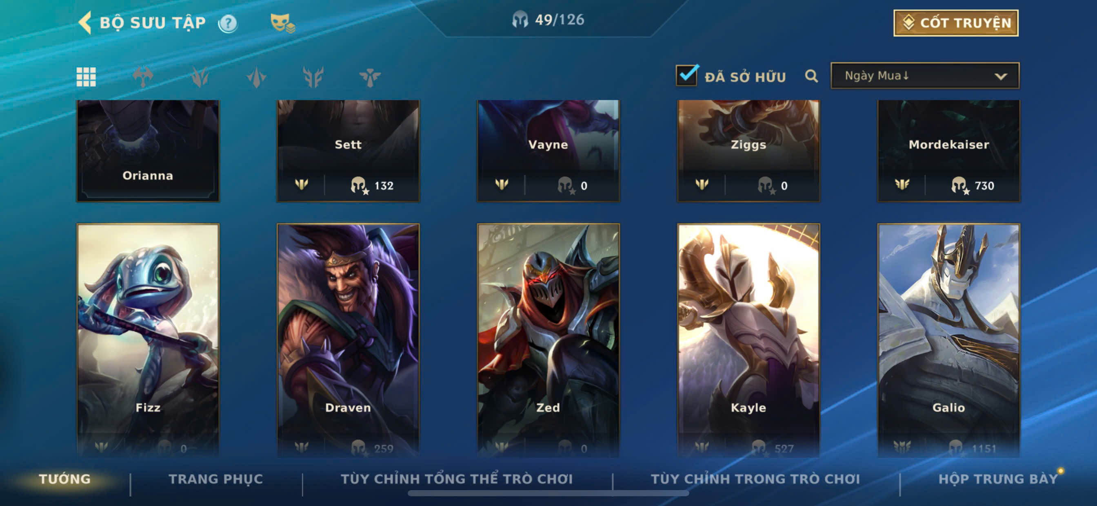This screenshot has height=506, width=1097.
Task: Open the question mark help icon
Action: 228,23
